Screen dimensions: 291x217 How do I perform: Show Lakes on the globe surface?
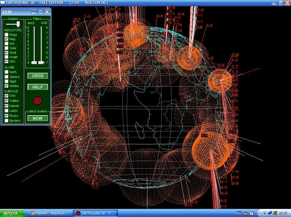7,111
